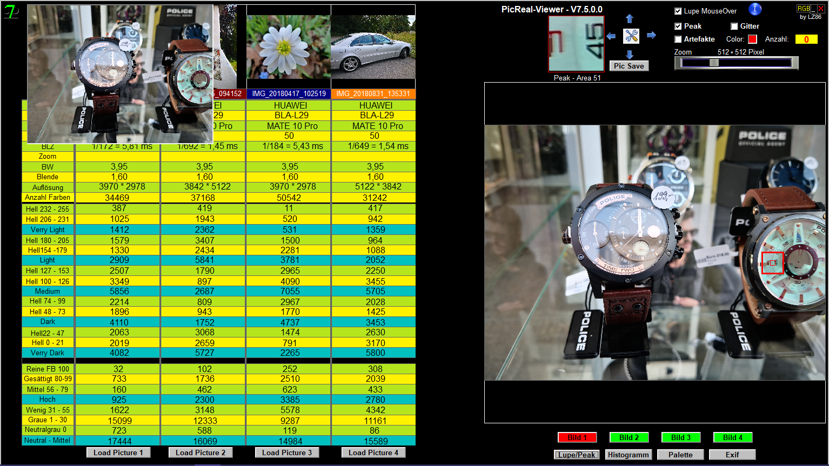This screenshot has width=829, height=466.
Task: Click file label IMG_20180417_102519
Action: [x=289, y=94]
